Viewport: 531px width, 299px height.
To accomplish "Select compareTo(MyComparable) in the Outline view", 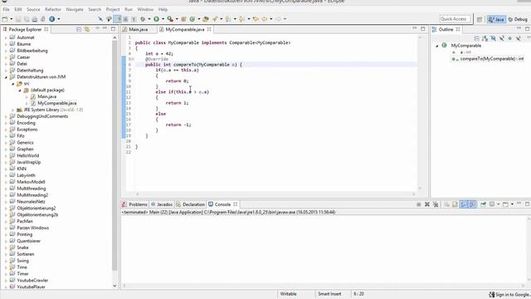I will coord(488,59).
